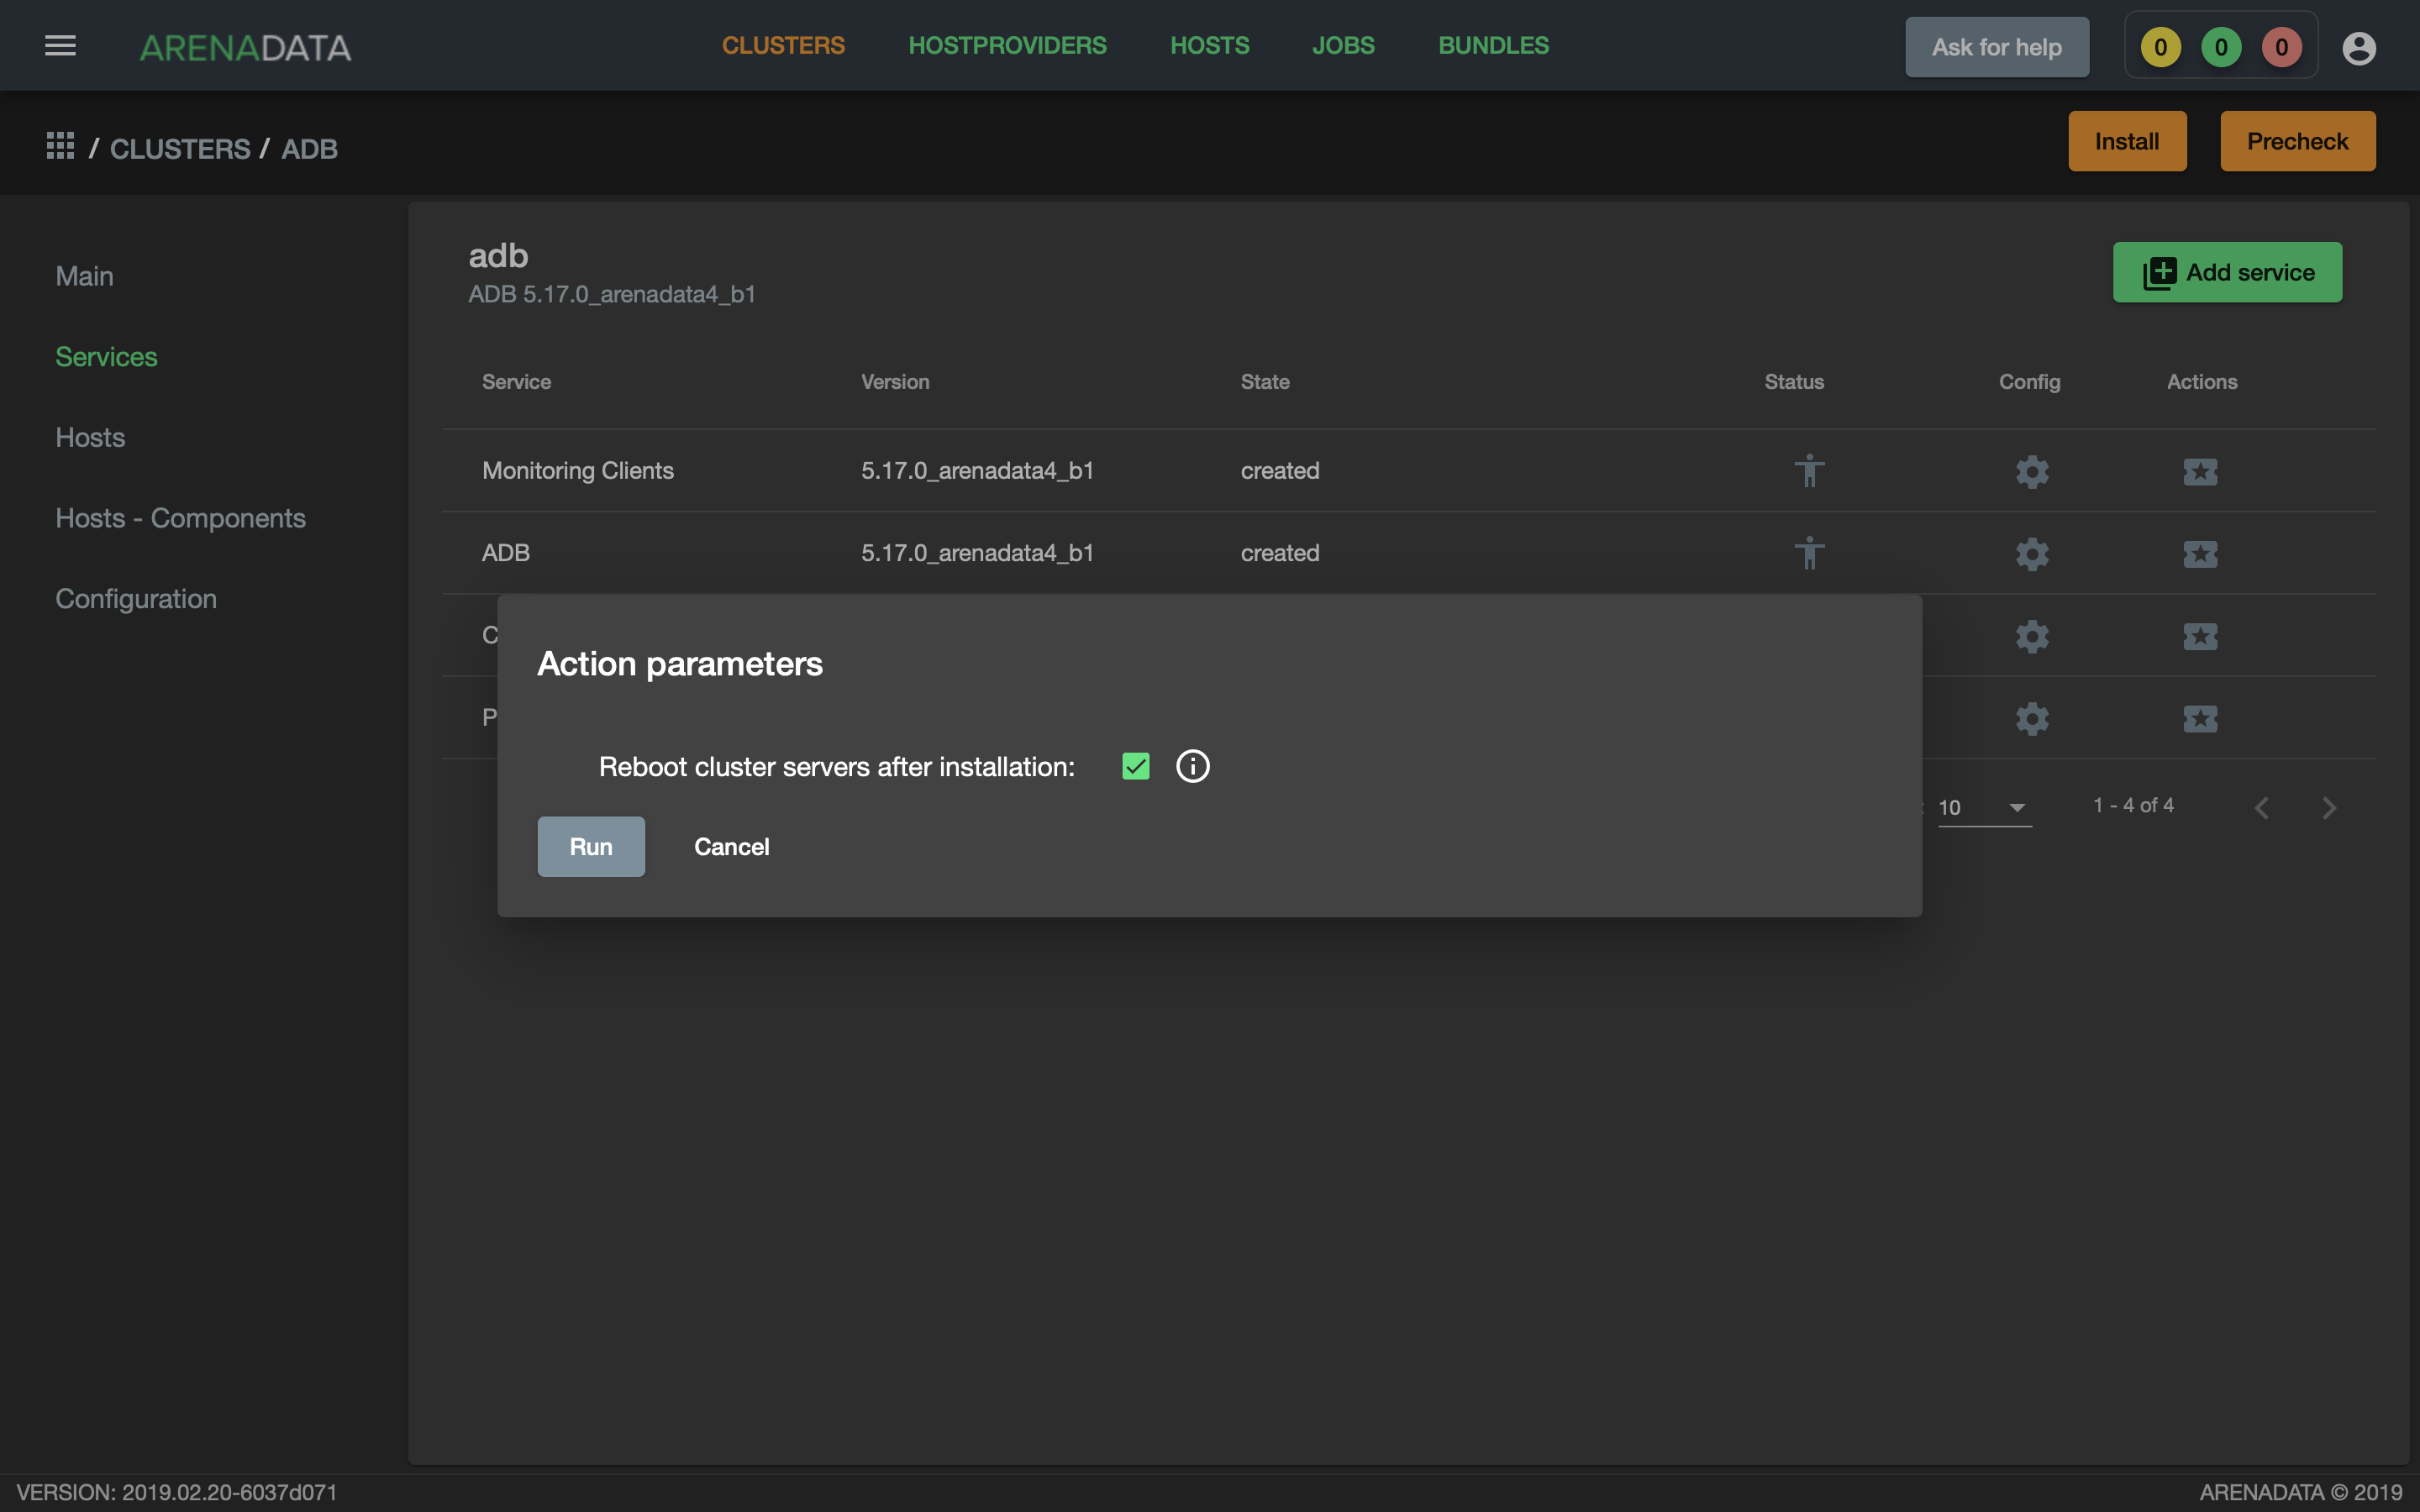The height and width of the screenshot is (1512, 2420).
Task: Click the green notification counter badge
Action: [x=2221, y=47]
